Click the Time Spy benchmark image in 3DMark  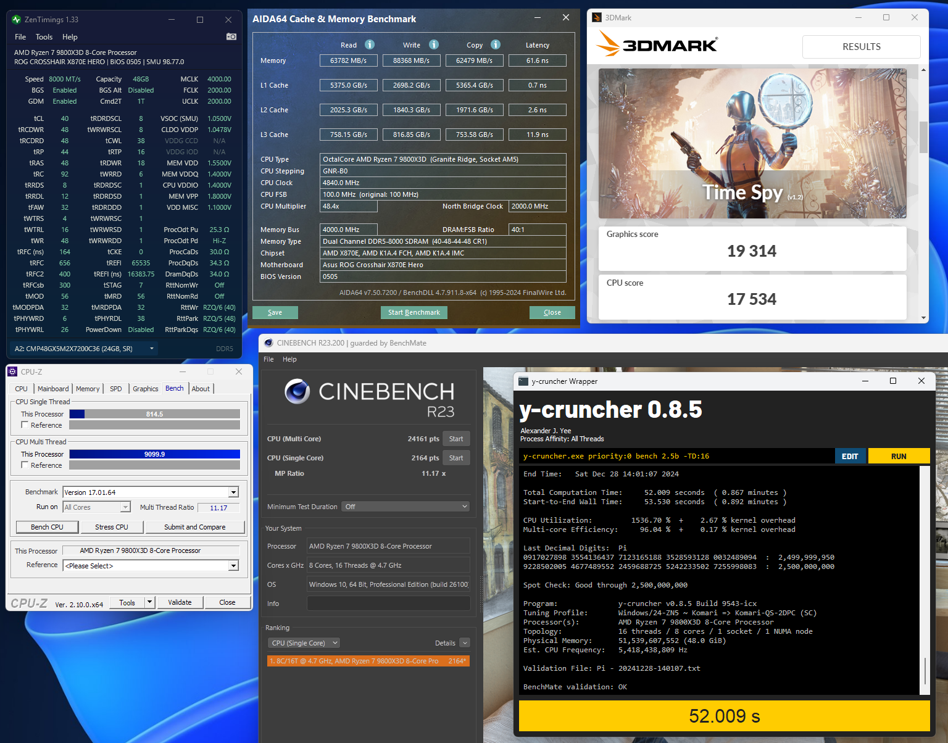(752, 143)
